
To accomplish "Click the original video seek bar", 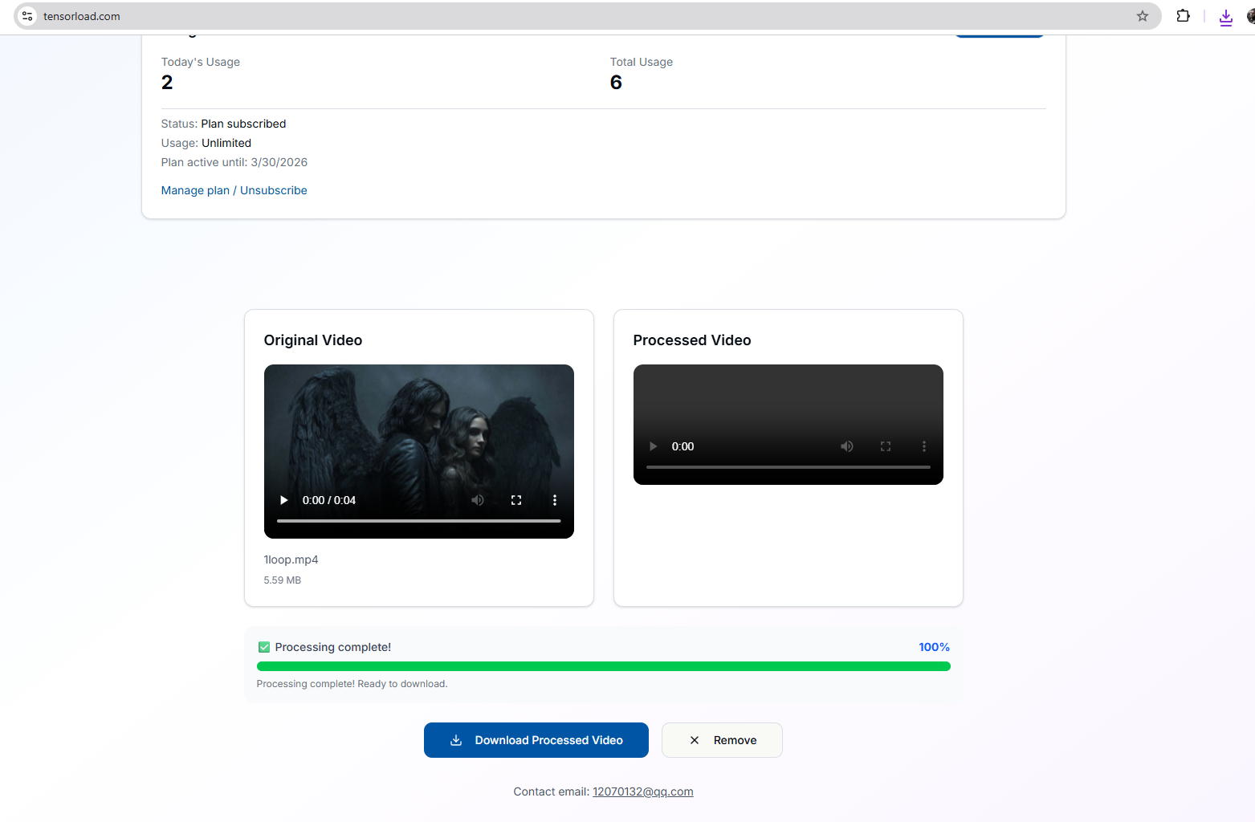I will coord(418,520).
